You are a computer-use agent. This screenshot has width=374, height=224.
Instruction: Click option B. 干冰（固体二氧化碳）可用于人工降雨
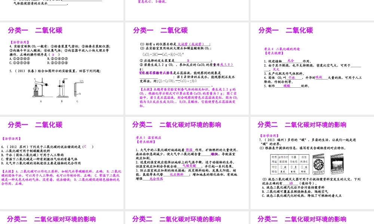coord(33,155)
